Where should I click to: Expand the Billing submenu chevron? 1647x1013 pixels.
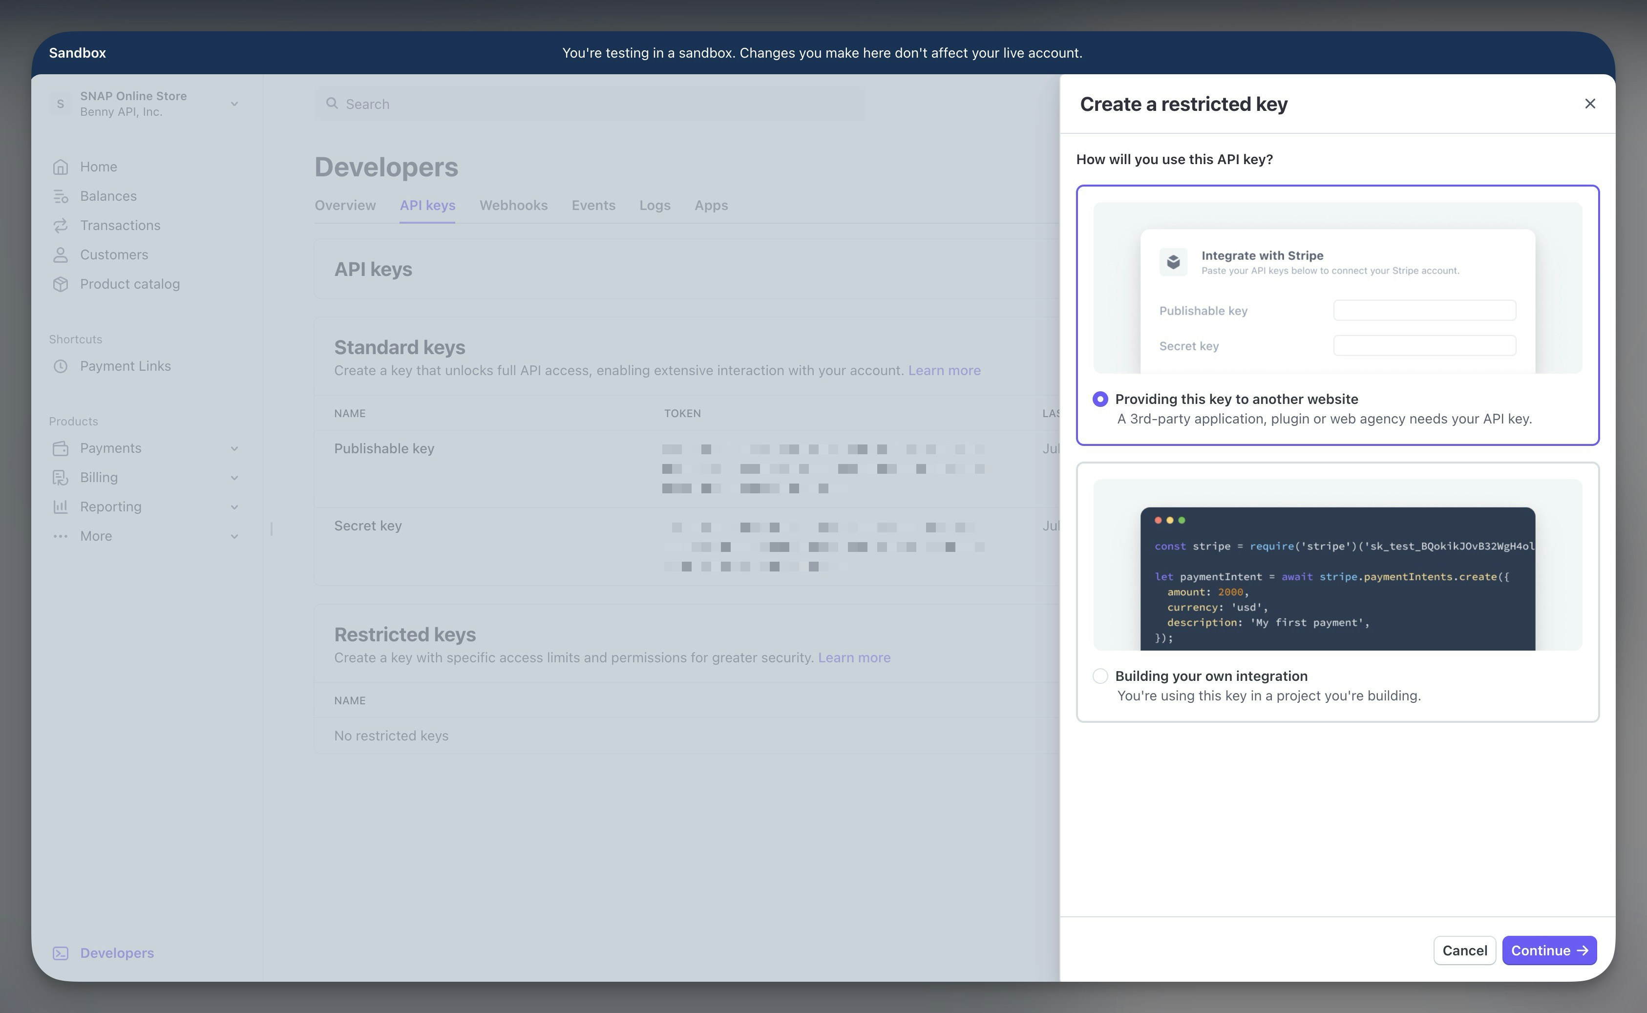[x=234, y=478]
